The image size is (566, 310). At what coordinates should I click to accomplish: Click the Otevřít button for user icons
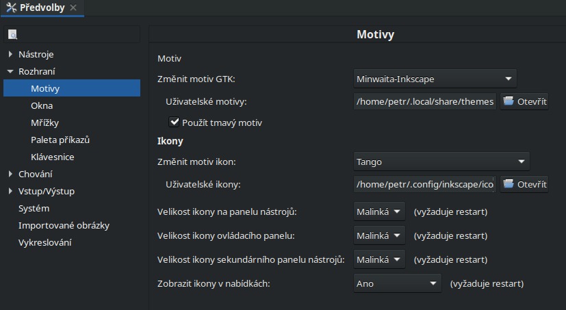(524, 184)
